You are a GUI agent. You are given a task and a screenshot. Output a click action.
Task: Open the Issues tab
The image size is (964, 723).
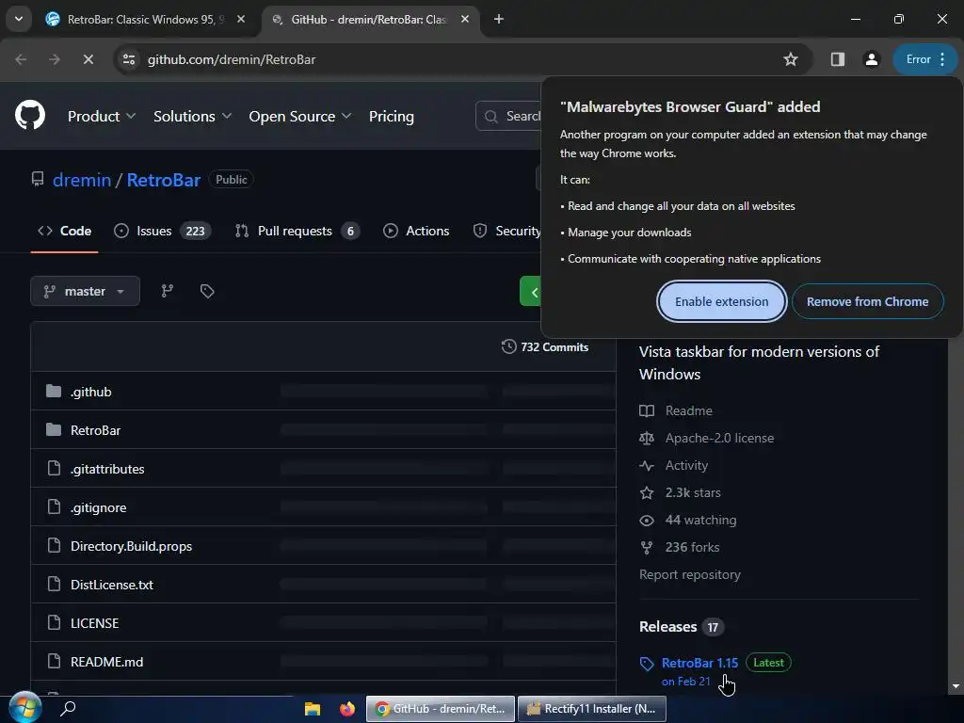tap(163, 231)
